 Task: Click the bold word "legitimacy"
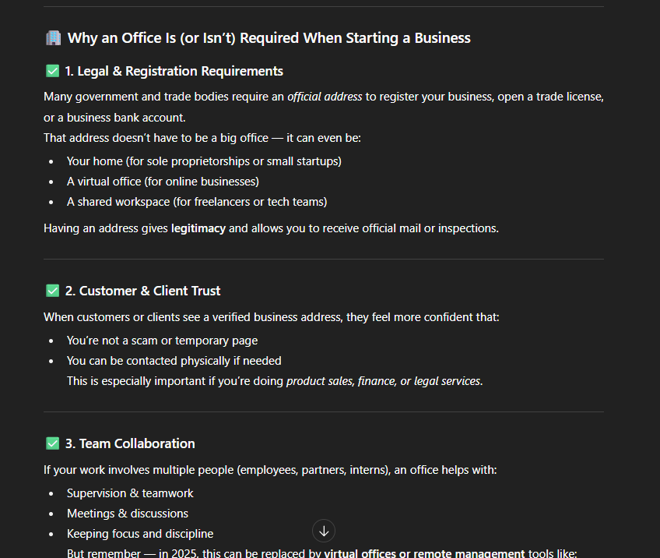point(198,228)
